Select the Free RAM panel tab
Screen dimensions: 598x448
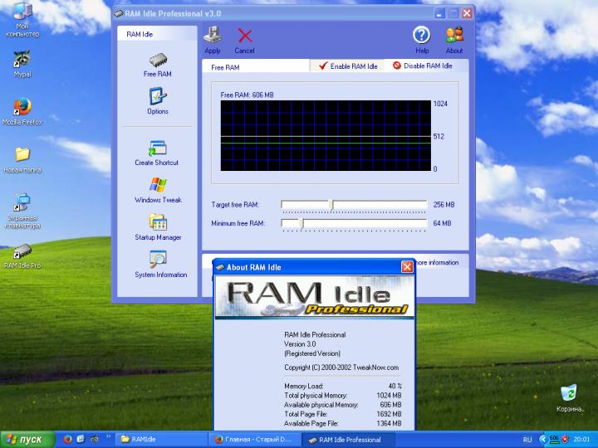click(225, 67)
